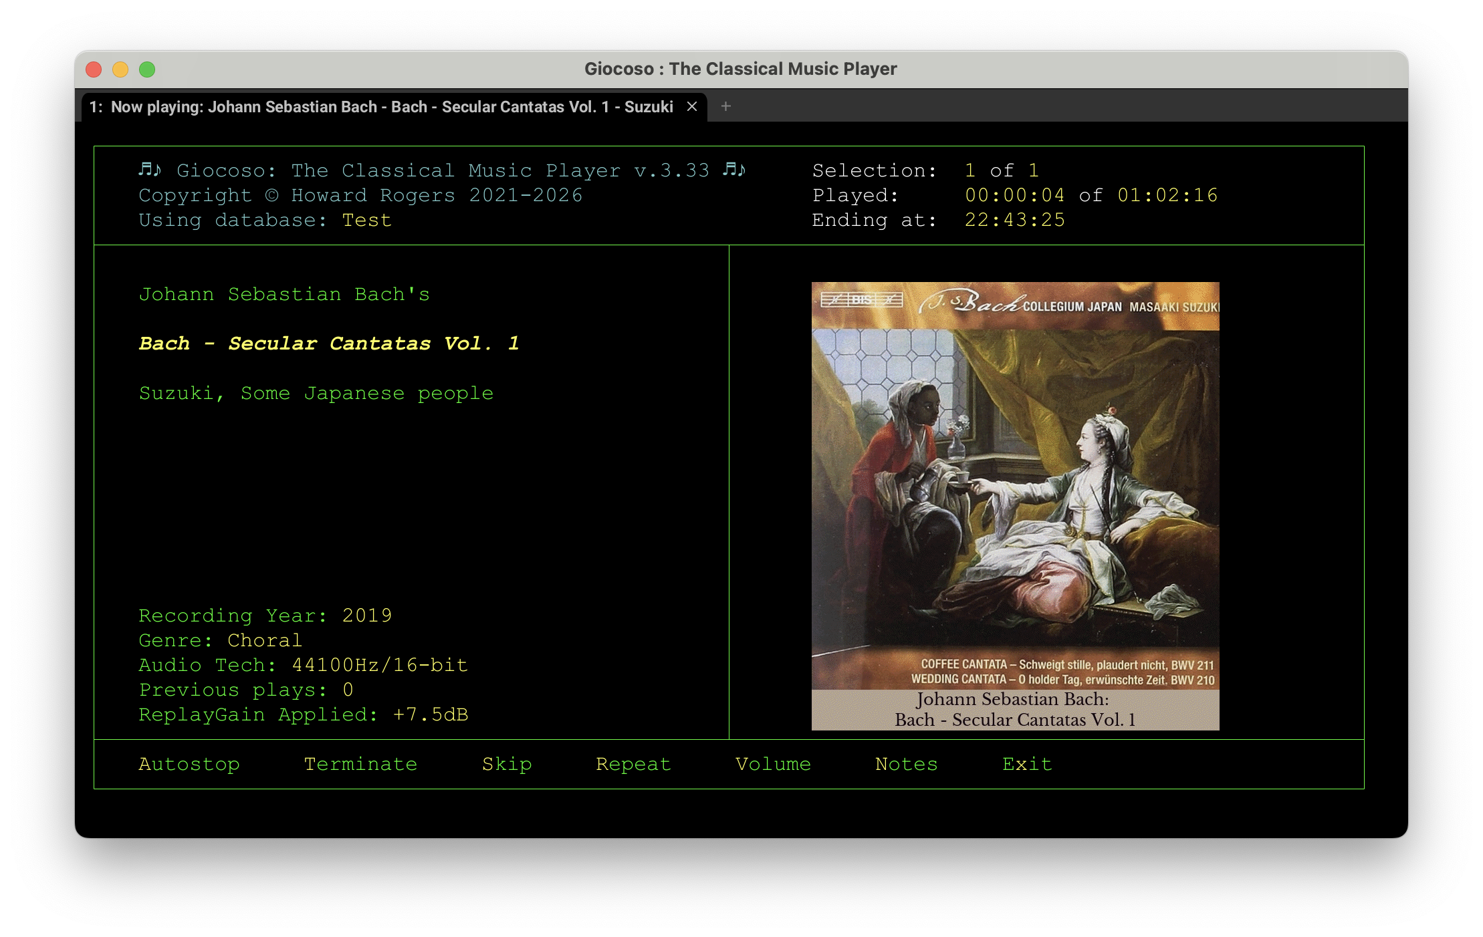1483x937 pixels.
Task: Click the yellow minimize traffic light
Action: 120,69
